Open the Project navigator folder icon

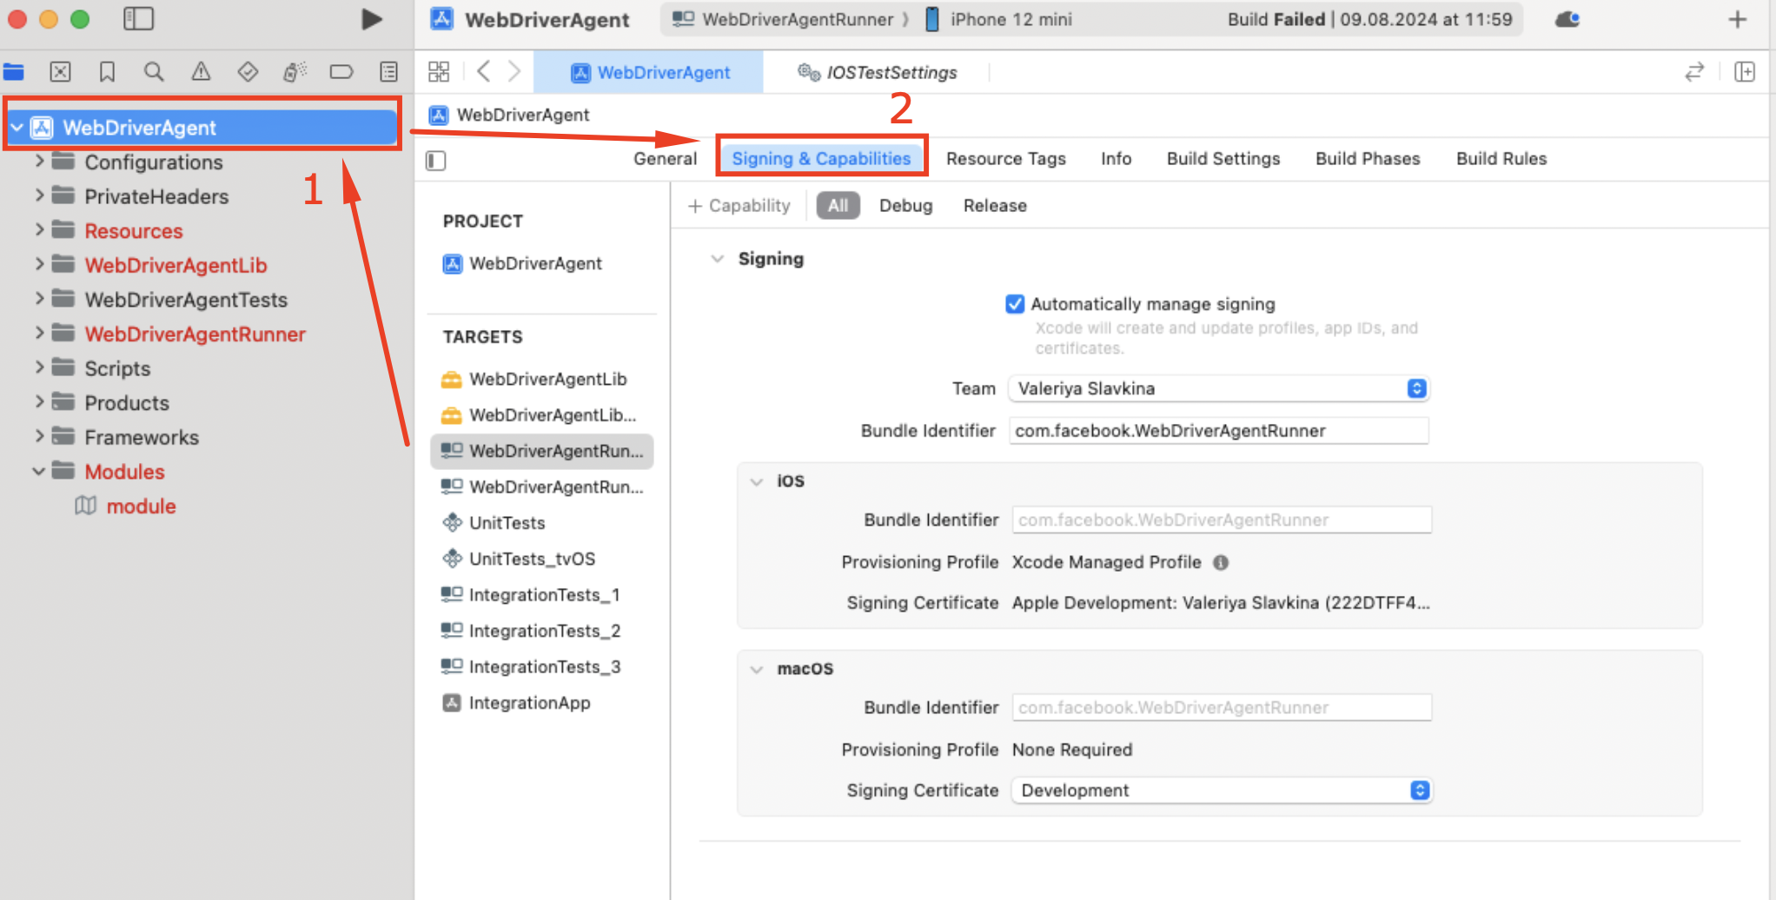(x=14, y=72)
